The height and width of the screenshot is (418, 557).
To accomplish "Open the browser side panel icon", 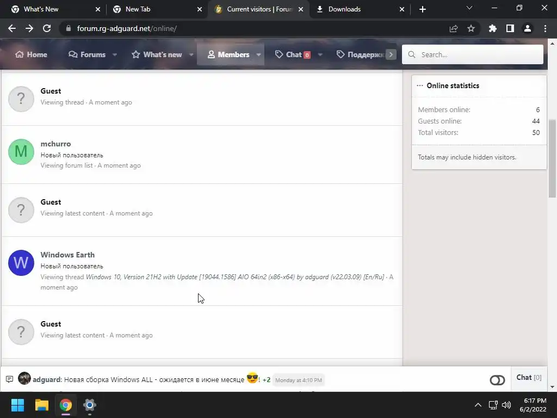I will (510, 28).
